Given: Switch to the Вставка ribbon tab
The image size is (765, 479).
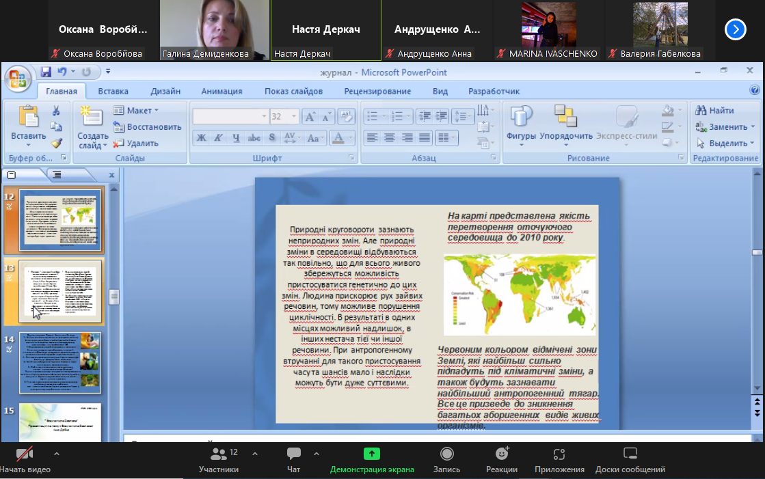Looking at the screenshot, I should [x=113, y=91].
